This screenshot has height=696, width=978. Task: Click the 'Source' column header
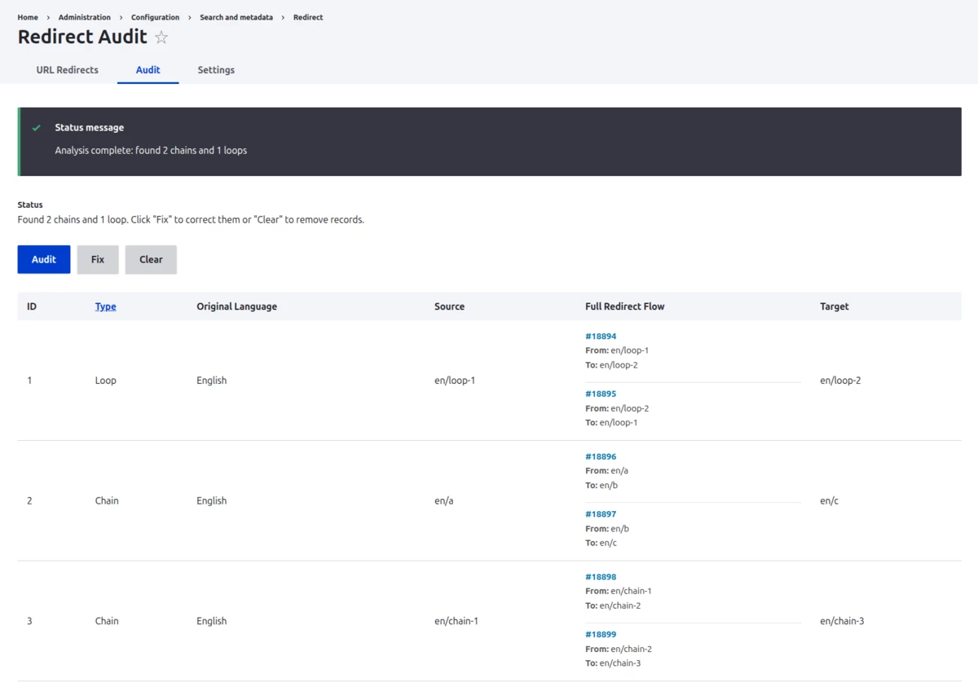pyautogui.click(x=449, y=306)
